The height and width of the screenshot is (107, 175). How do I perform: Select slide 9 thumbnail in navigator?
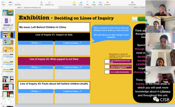(x=8, y=72)
